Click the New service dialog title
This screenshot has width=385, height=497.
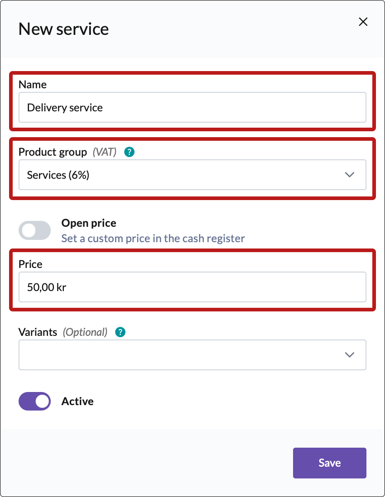pyautogui.click(x=63, y=29)
